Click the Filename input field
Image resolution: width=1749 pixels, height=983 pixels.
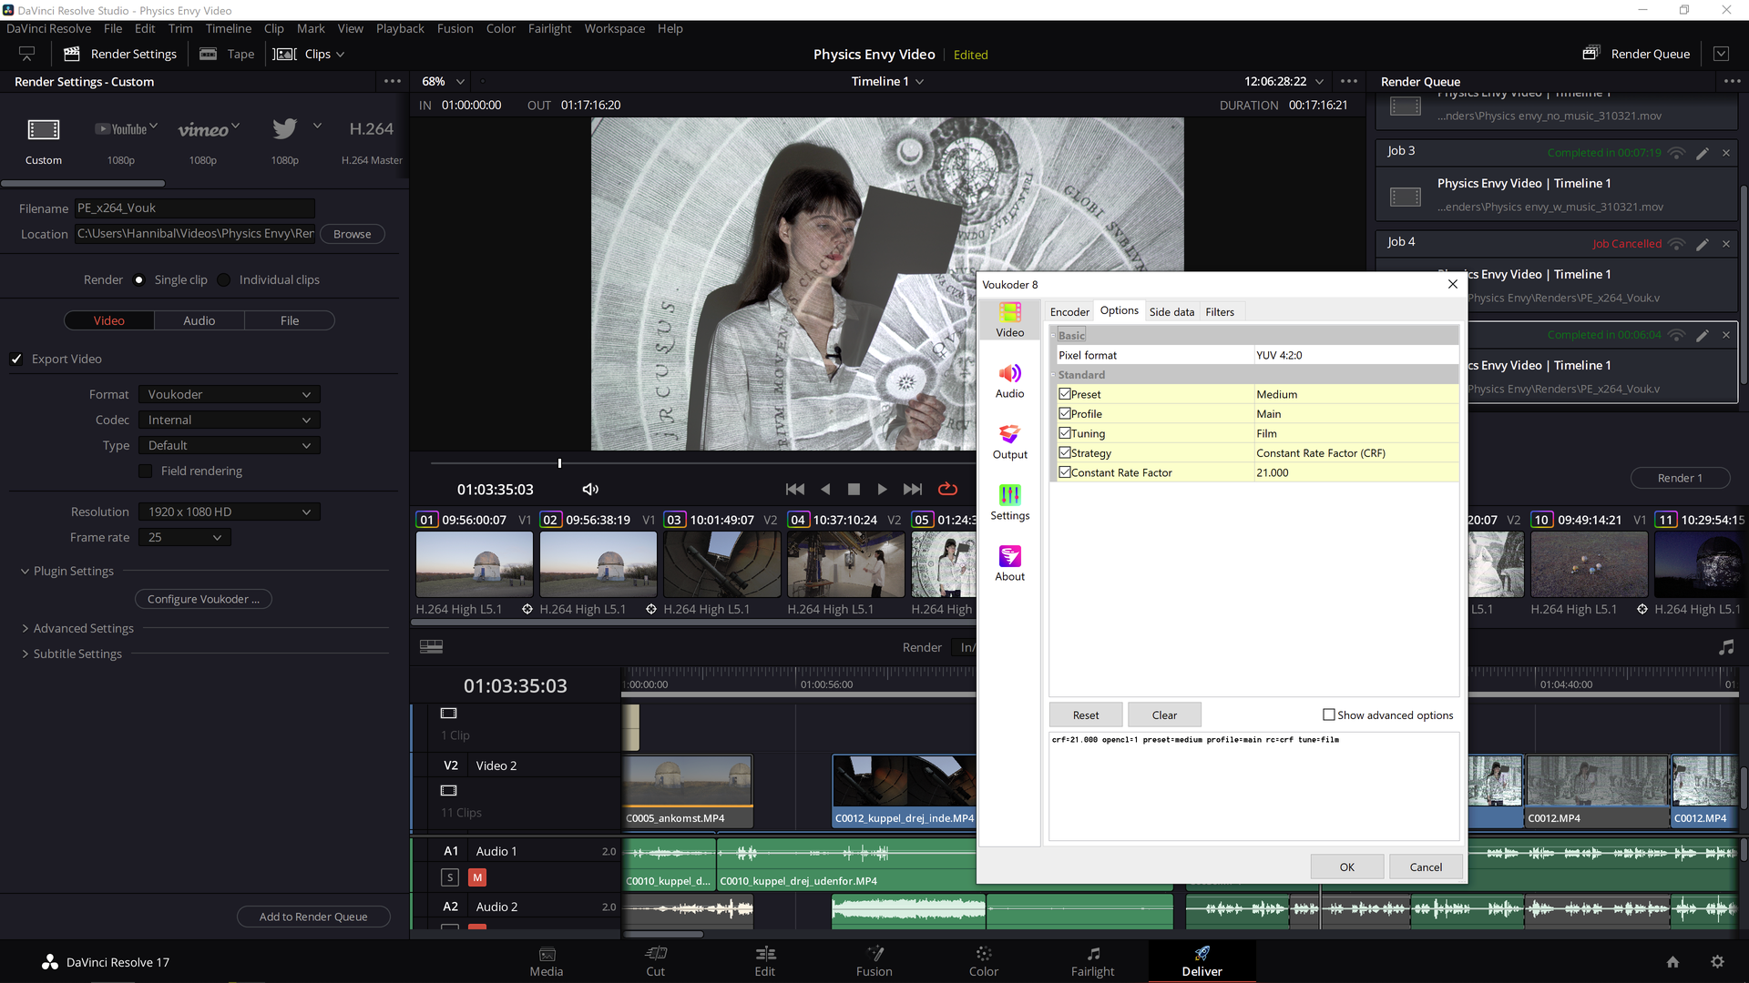[194, 208]
